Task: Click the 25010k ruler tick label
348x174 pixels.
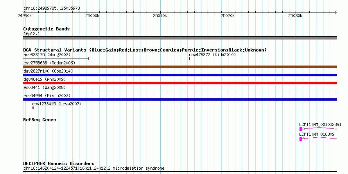Action: (x=160, y=16)
